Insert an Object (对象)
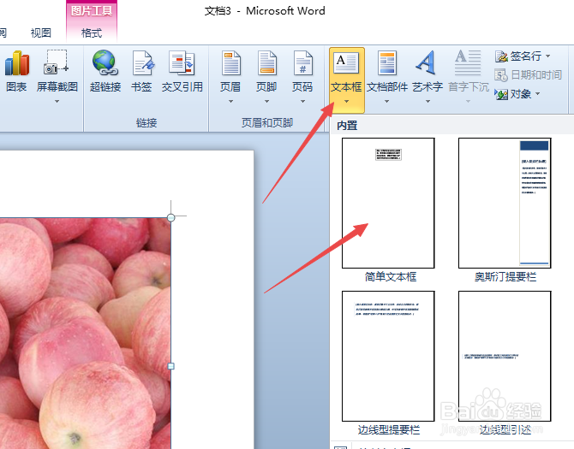 [512, 94]
